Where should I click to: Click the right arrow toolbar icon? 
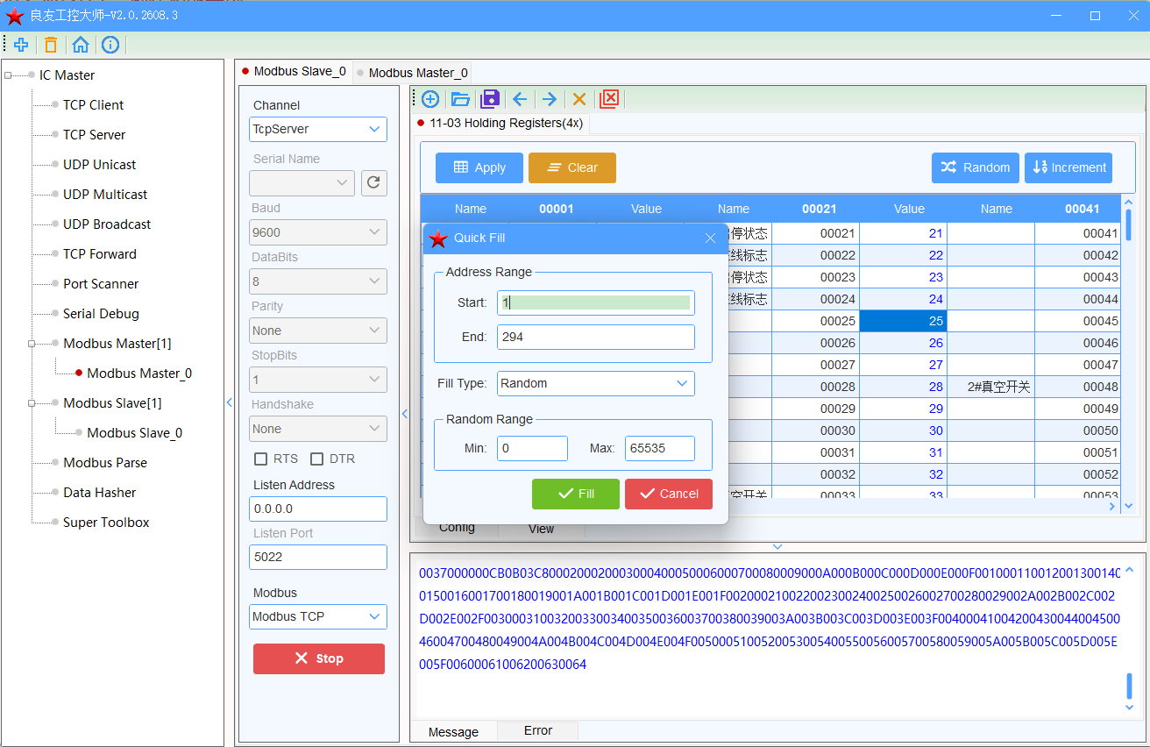(550, 99)
